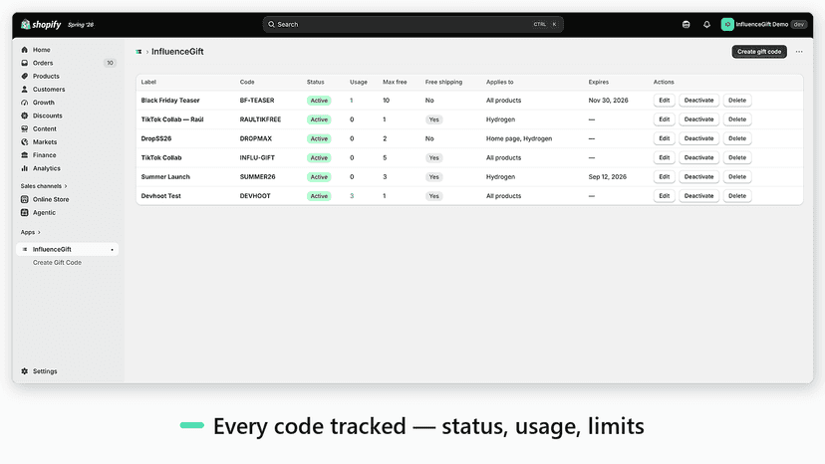The width and height of the screenshot is (825, 464).
Task: Click the Agentic channel icon
Action: (24, 212)
